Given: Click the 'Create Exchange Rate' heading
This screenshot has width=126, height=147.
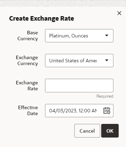Looking at the screenshot, I should tap(42, 19).
